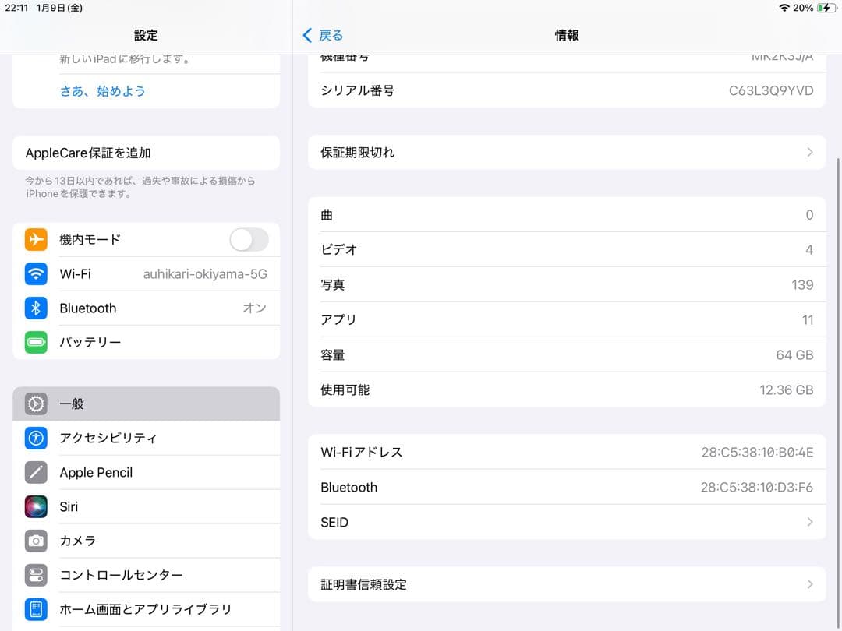The image size is (842, 631).
Task: Tap the green Battery icon
Action: point(36,343)
